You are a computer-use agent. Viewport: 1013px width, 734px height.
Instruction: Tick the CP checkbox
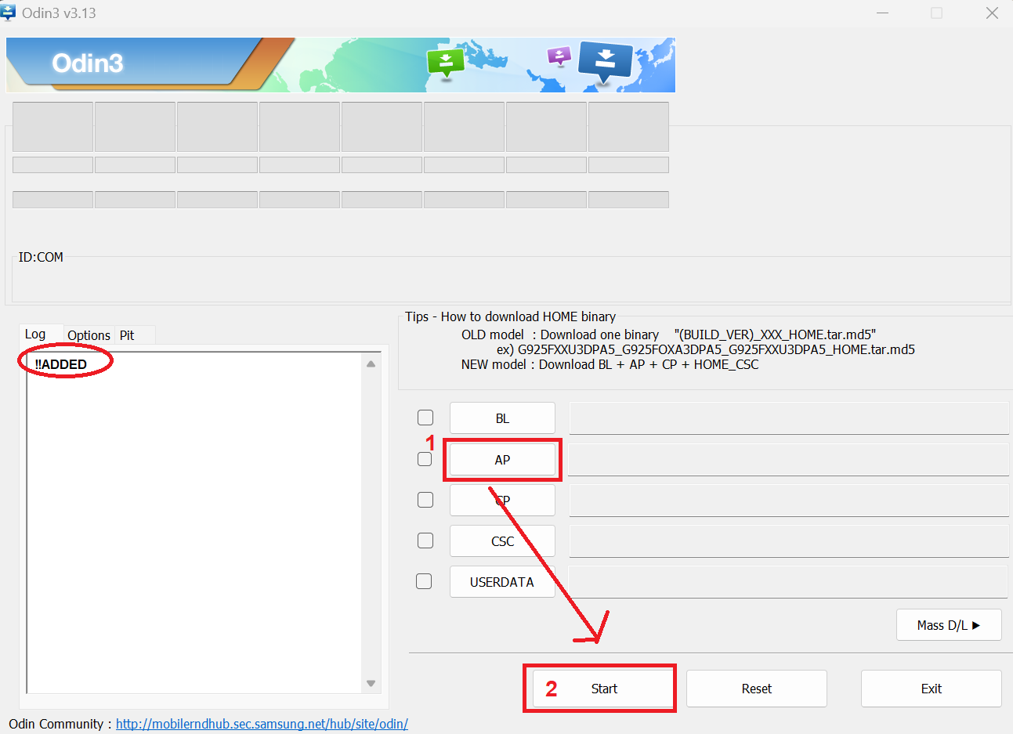coord(425,500)
